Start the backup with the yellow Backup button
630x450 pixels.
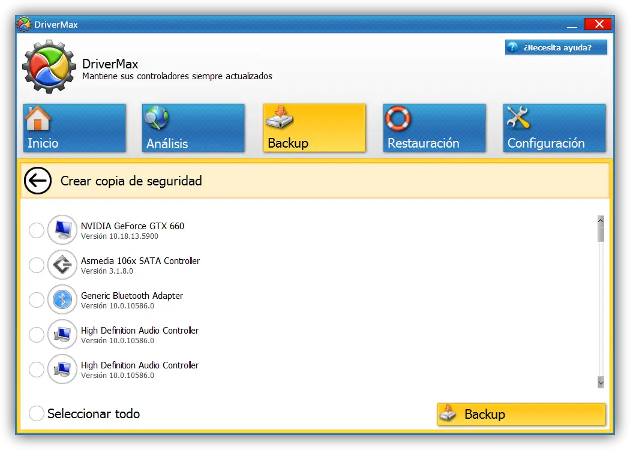(x=521, y=414)
